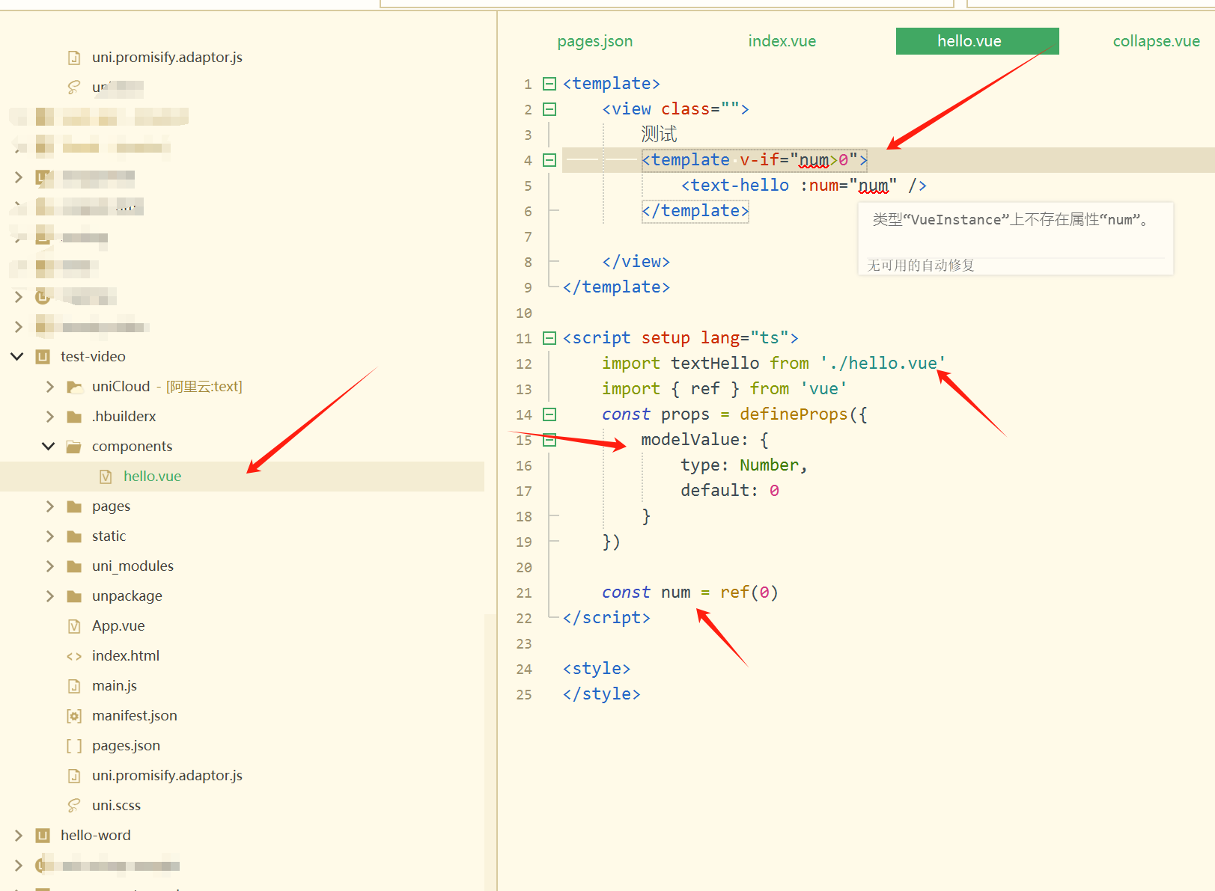Image resolution: width=1215 pixels, height=891 pixels.
Task: Click the 'modelValue' property name
Action: pyautogui.click(x=689, y=440)
